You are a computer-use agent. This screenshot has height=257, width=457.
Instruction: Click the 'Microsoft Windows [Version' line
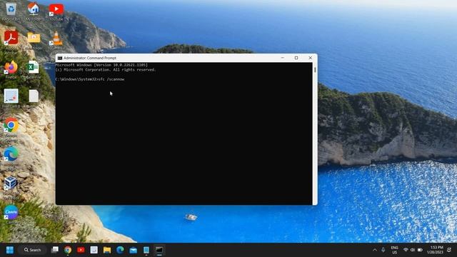click(101, 65)
